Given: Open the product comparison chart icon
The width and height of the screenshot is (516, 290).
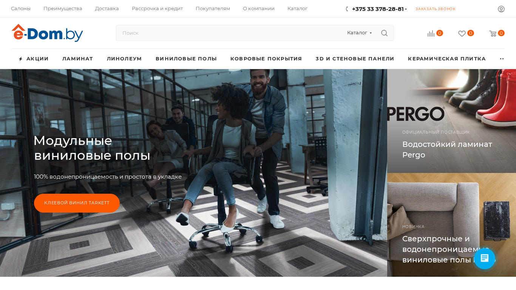Looking at the screenshot, I should point(431,33).
